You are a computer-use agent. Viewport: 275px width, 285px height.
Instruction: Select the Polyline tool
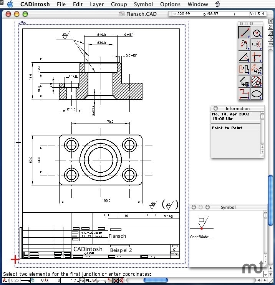[x=244, y=93]
